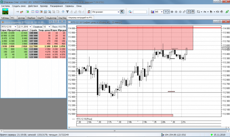Click the server address 194.154.89.122 status

point(175,135)
